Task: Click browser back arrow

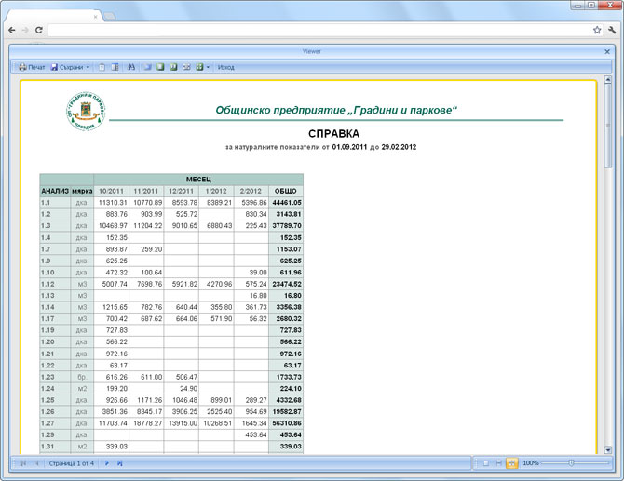Action: point(12,30)
